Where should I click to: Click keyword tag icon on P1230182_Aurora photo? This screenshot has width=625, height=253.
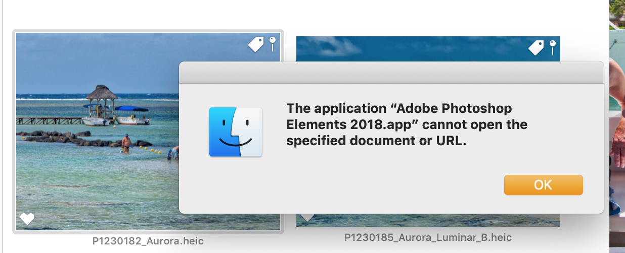click(256, 45)
